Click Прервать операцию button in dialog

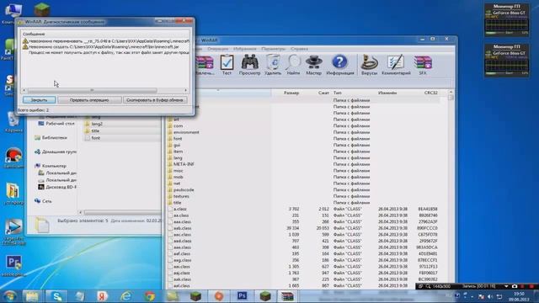[x=89, y=100]
